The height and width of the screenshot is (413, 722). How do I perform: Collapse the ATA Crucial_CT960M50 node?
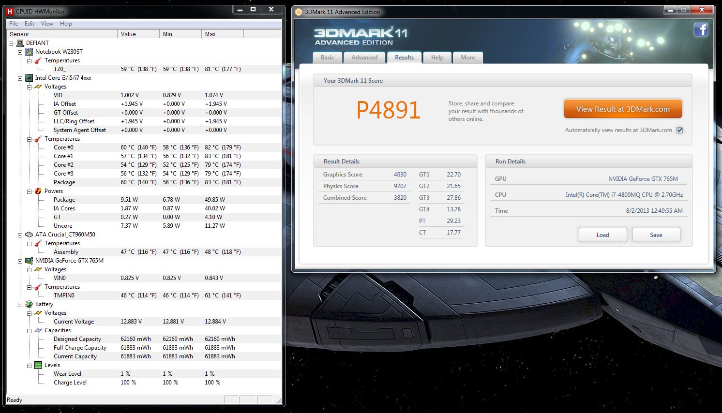20,235
